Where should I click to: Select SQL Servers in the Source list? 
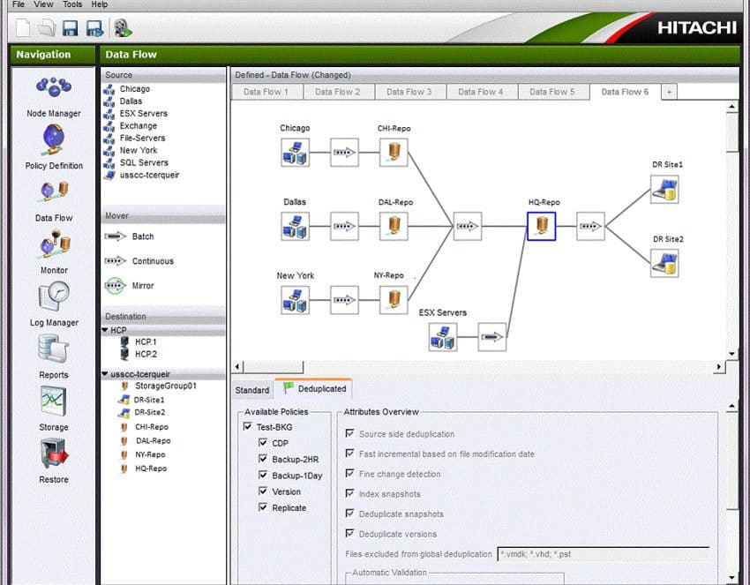tap(144, 162)
